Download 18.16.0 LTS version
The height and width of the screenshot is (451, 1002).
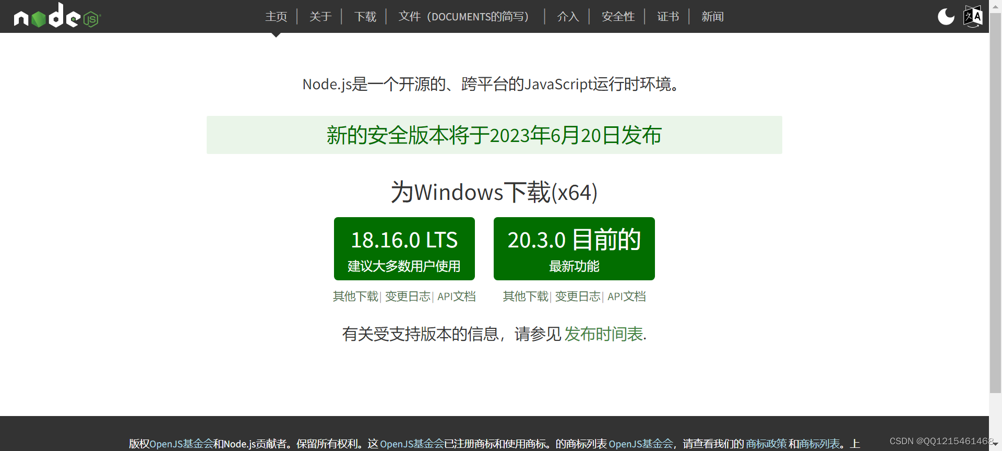point(404,249)
